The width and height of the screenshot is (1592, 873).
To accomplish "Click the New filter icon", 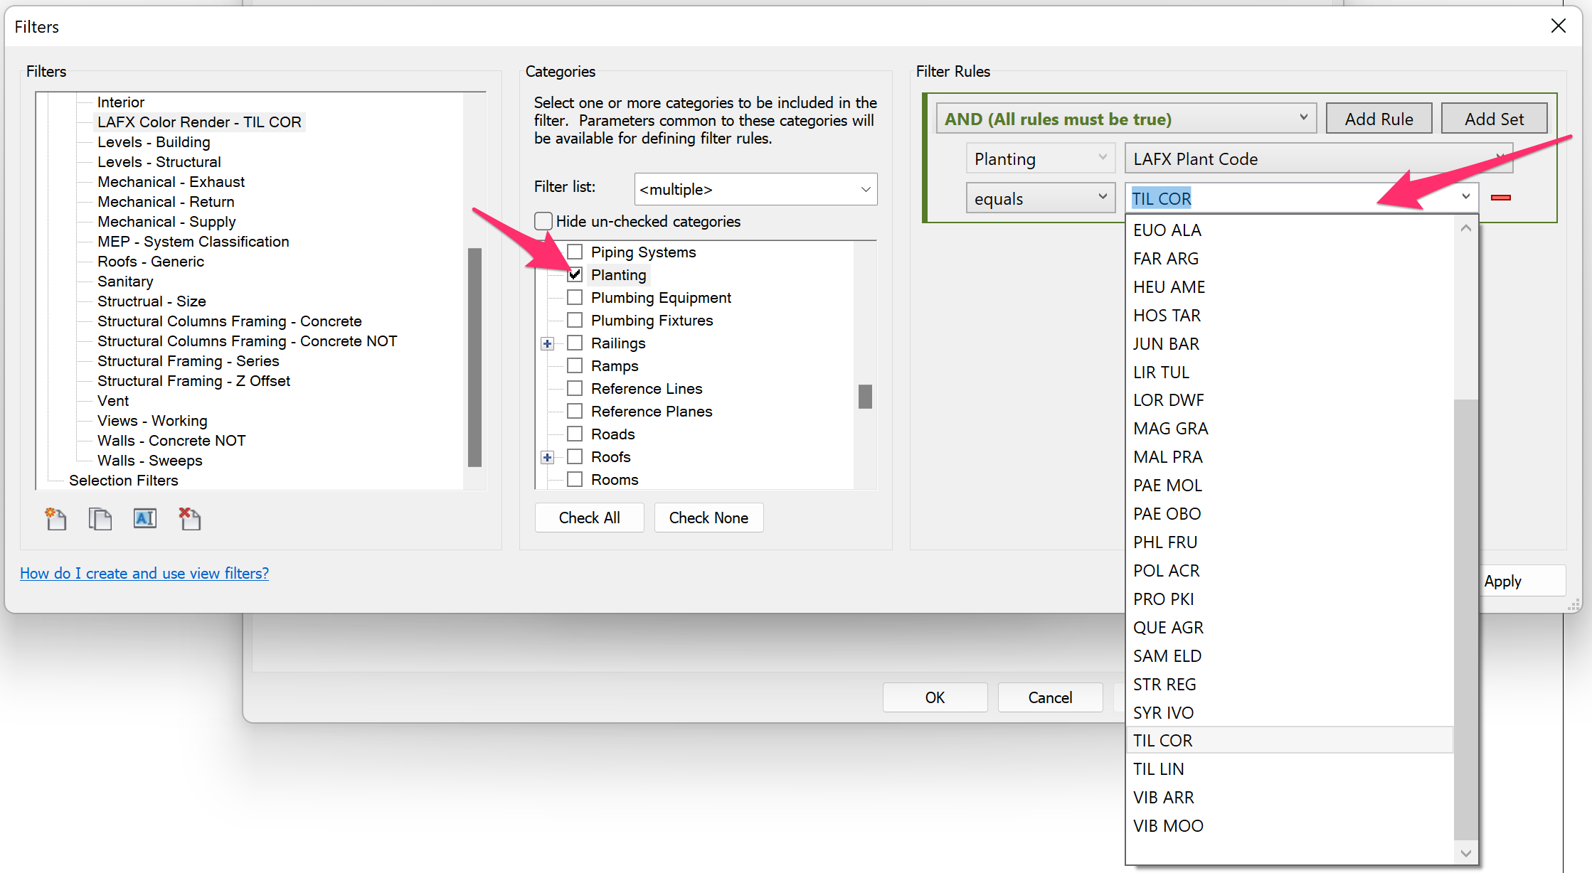I will pyautogui.click(x=55, y=519).
